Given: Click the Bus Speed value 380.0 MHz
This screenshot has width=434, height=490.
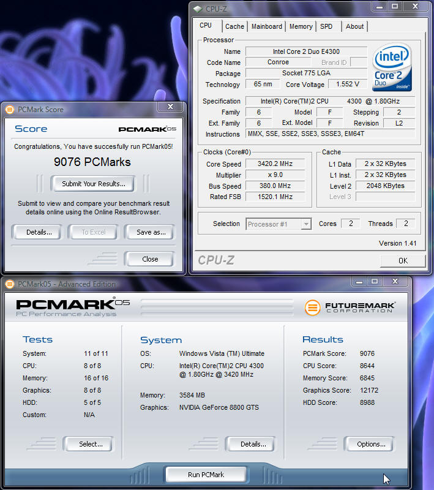Looking at the screenshot, I should (275, 186).
